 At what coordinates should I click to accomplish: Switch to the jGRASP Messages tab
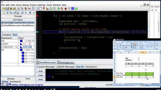(x=66, y=67)
